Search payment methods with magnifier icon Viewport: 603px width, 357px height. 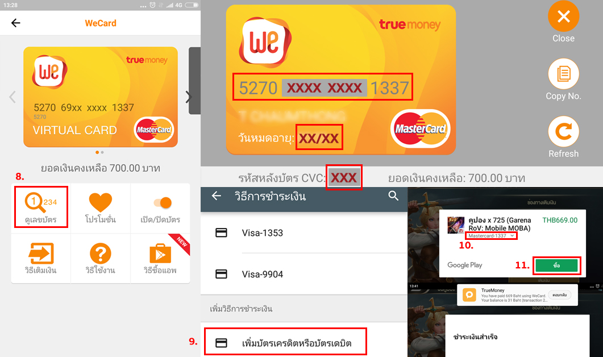(393, 196)
